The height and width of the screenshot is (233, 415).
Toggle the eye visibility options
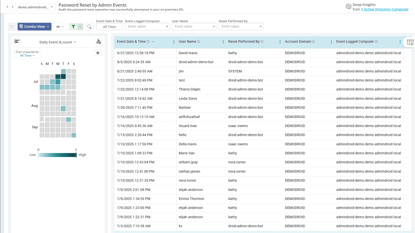(x=60, y=27)
